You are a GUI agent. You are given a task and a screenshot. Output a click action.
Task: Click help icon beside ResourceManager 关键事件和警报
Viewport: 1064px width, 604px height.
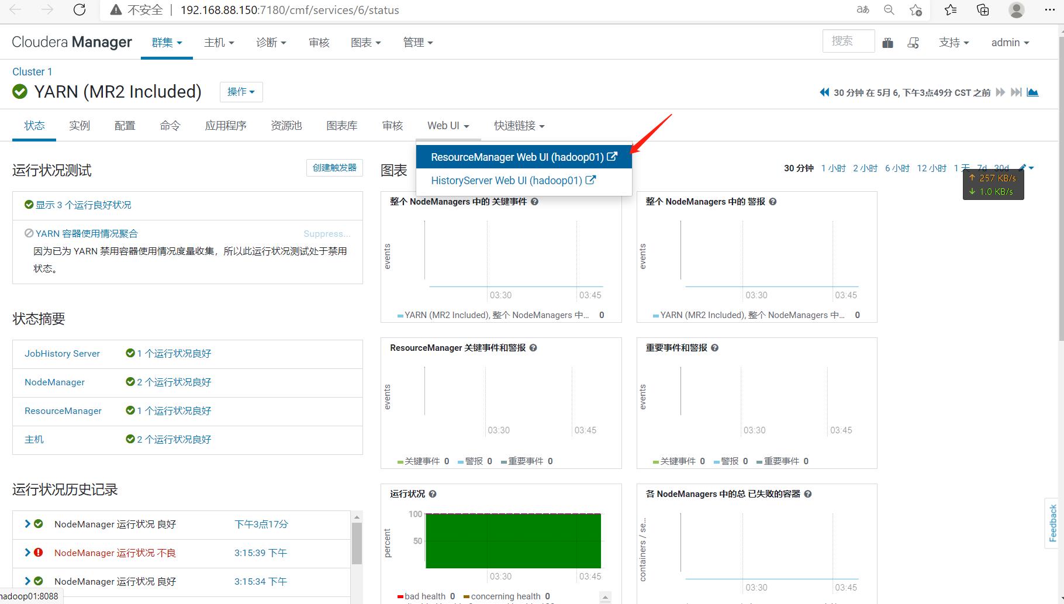(x=533, y=348)
